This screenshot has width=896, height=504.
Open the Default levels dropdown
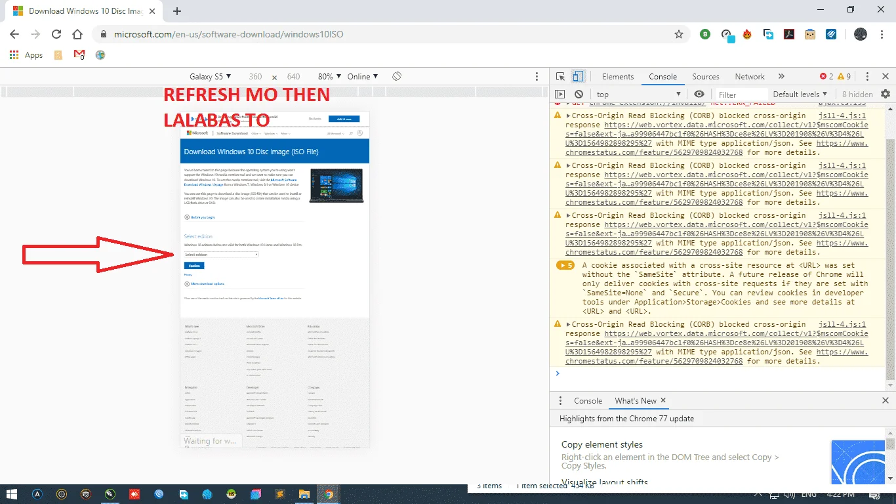800,94
